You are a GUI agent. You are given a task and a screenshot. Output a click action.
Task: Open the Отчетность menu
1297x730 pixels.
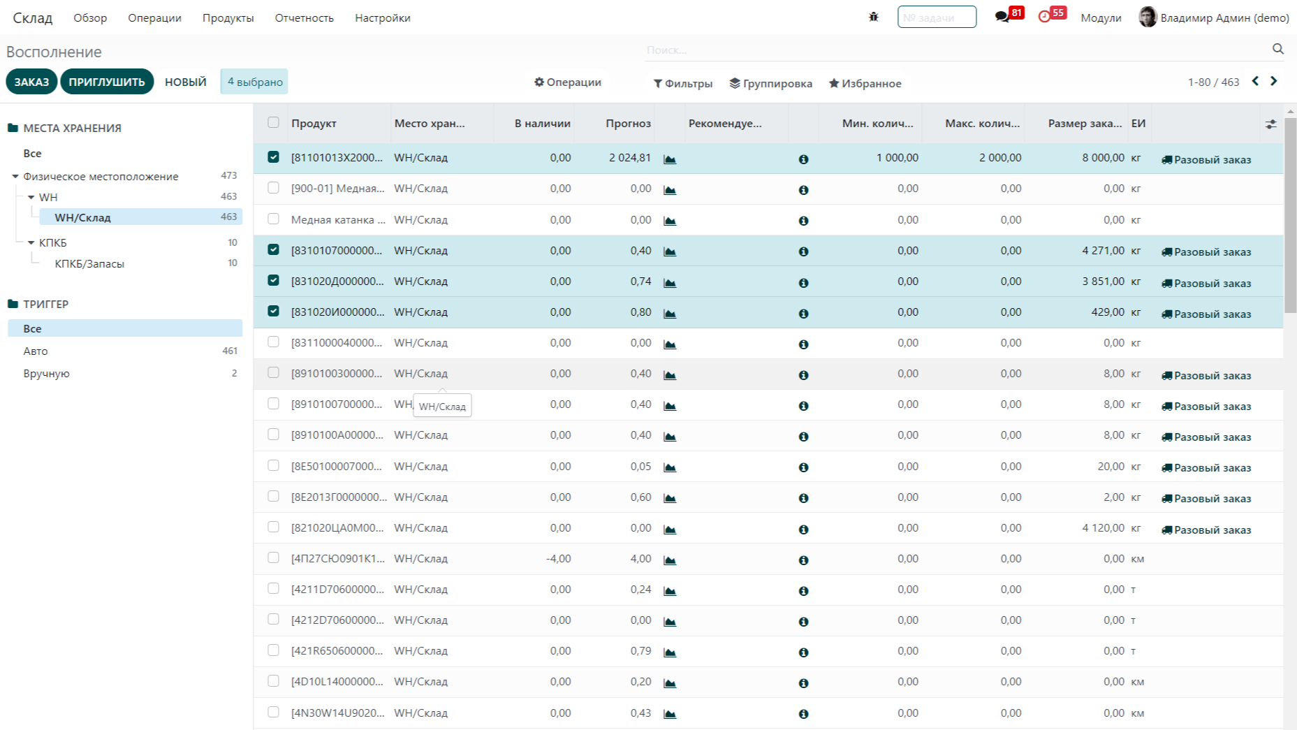click(x=304, y=17)
